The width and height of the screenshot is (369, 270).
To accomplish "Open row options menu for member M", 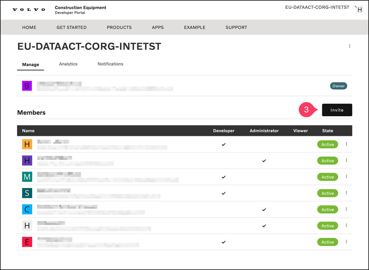I will [346, 177].
